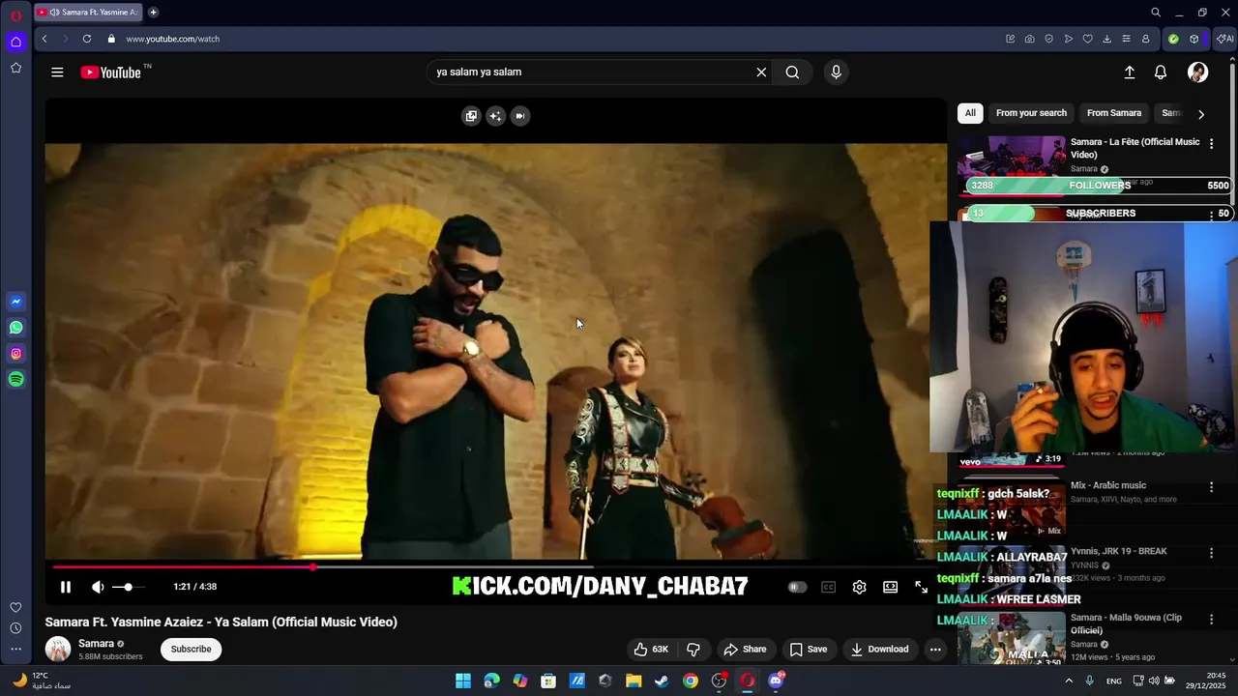Open Samara - Malla 9ouwa title
This screenshot has width=1238, height=696.
click(x=1126, y=623)
